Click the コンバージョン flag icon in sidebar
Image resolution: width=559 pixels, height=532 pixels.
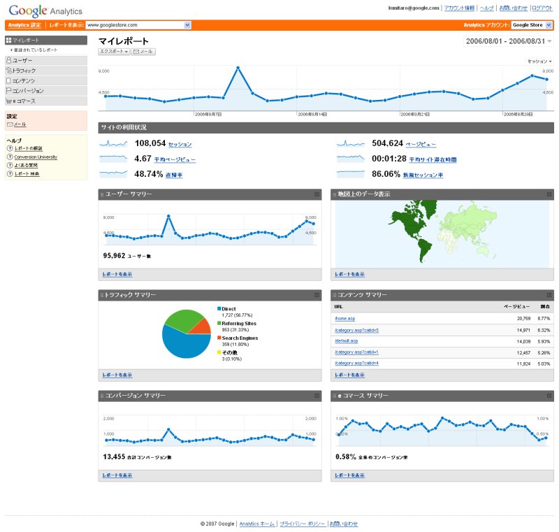8,91
